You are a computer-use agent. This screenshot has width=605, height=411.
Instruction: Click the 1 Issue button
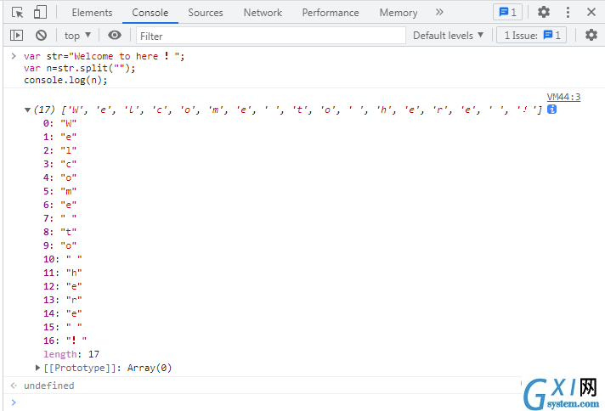pyautogui.click(x=532, y=36)
